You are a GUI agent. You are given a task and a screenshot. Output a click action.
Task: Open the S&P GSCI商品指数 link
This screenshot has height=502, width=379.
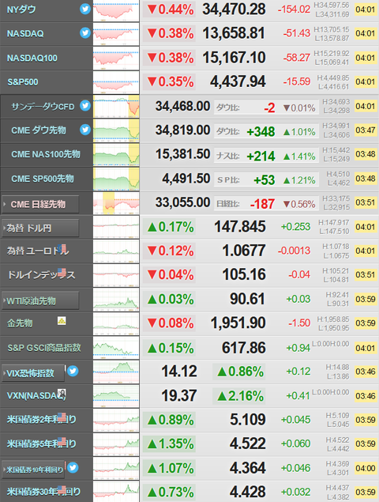(44, 348)
